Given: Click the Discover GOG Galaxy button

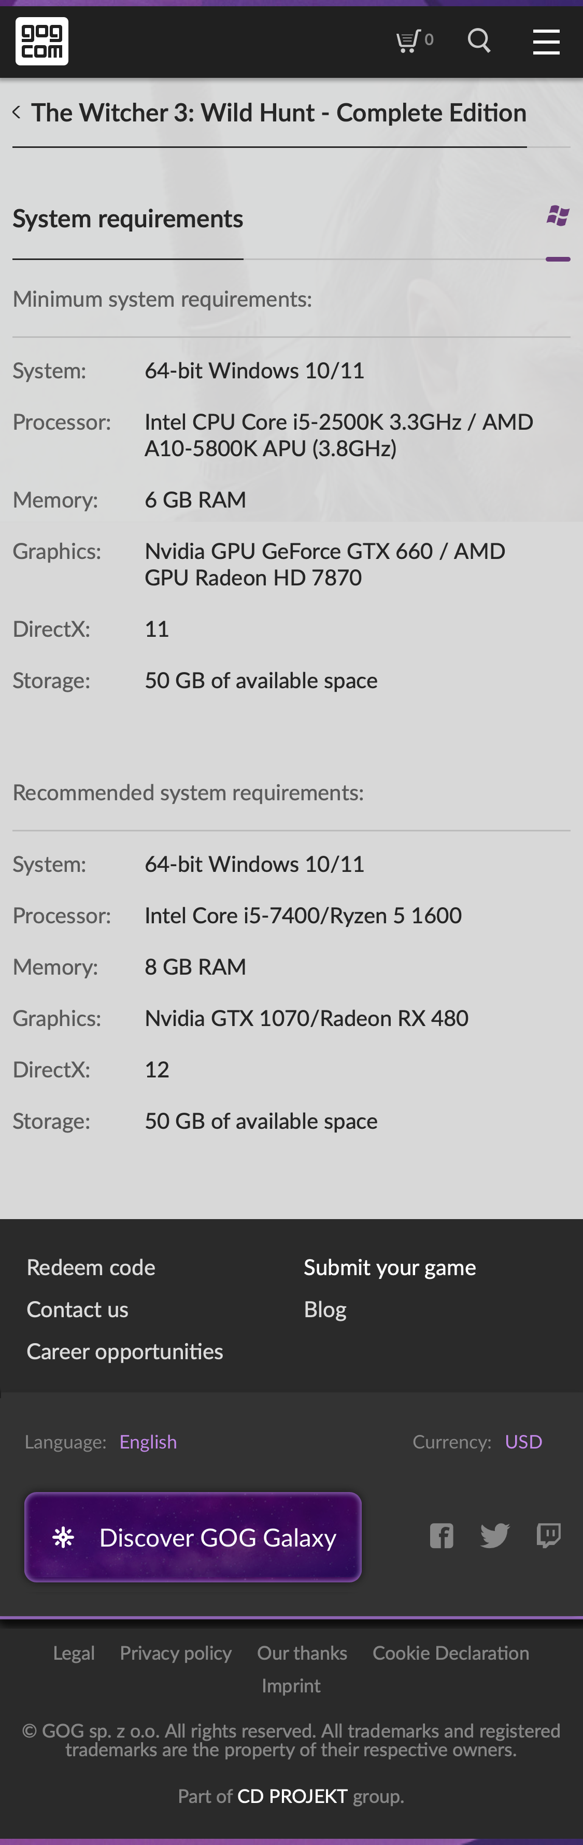Looking at the screenshot, I should tap(193, 1537).
